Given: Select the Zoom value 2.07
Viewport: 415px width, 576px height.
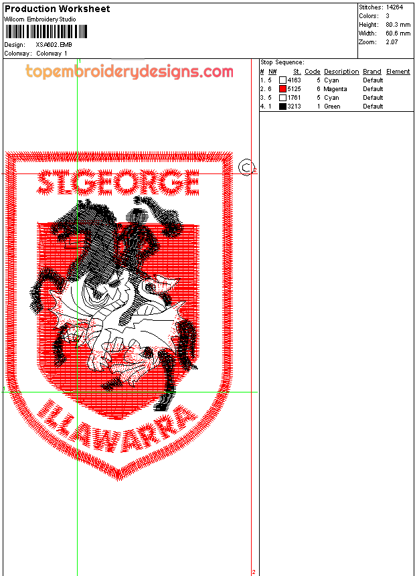Looking at the screenshot, I should point(392,42).
